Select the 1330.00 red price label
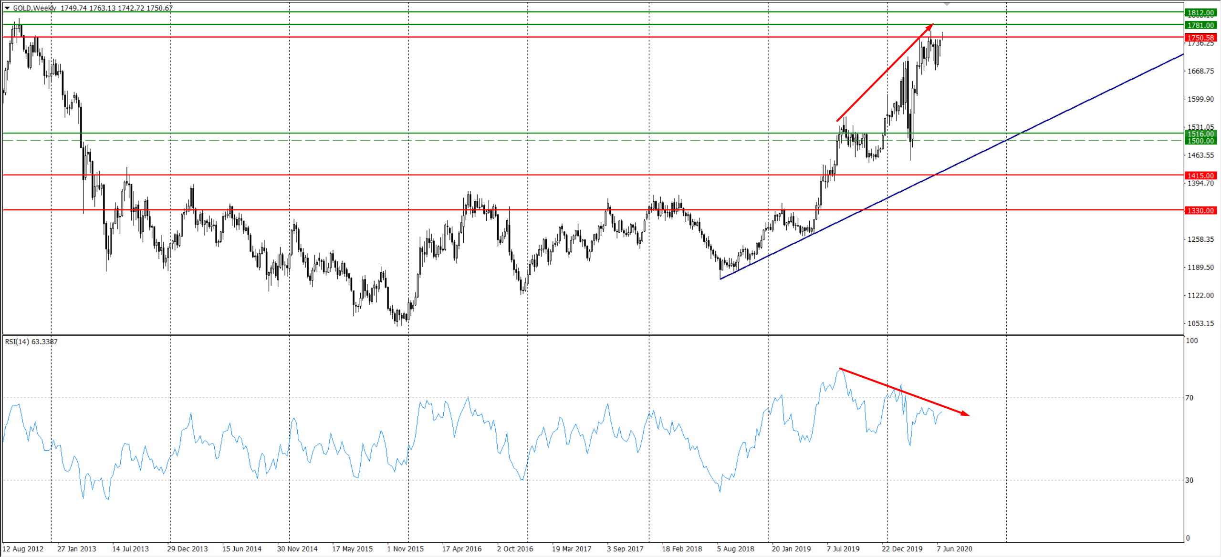Image resolution: width=1221 pixels, height=557 pixels. point(1200,211)
